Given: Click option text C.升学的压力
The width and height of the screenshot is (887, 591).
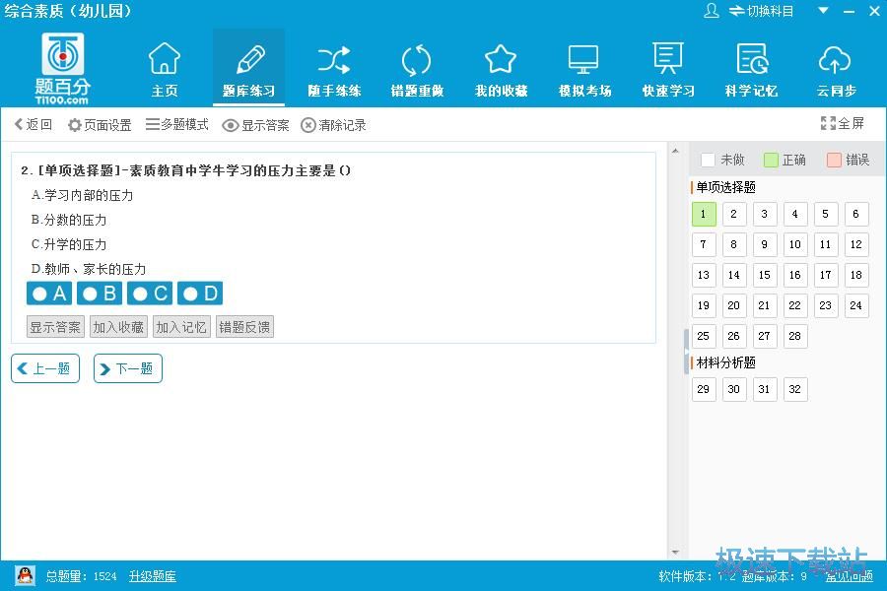Looking at the screenshot, I should pos(69,244).
